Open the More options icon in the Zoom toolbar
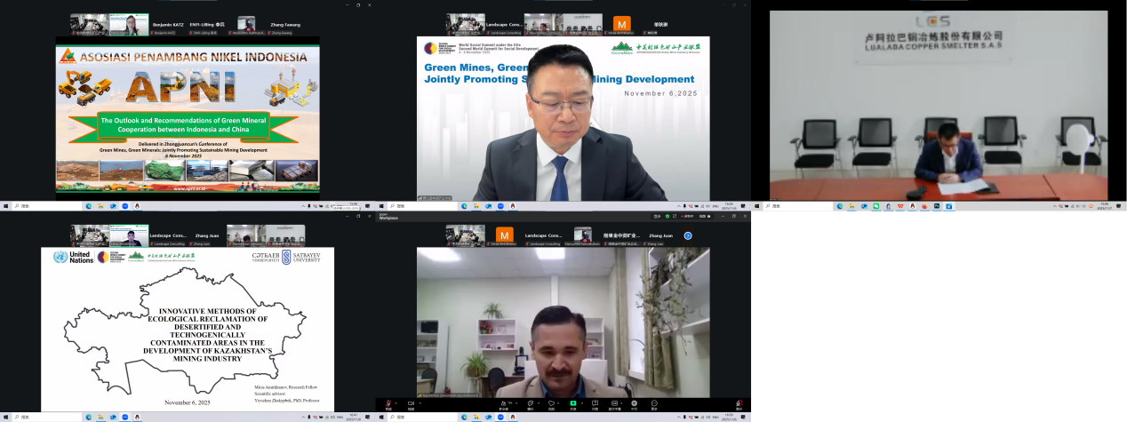Image resolution: width=1127 pixels, height=422 pixels. click(x=654, y=403)
